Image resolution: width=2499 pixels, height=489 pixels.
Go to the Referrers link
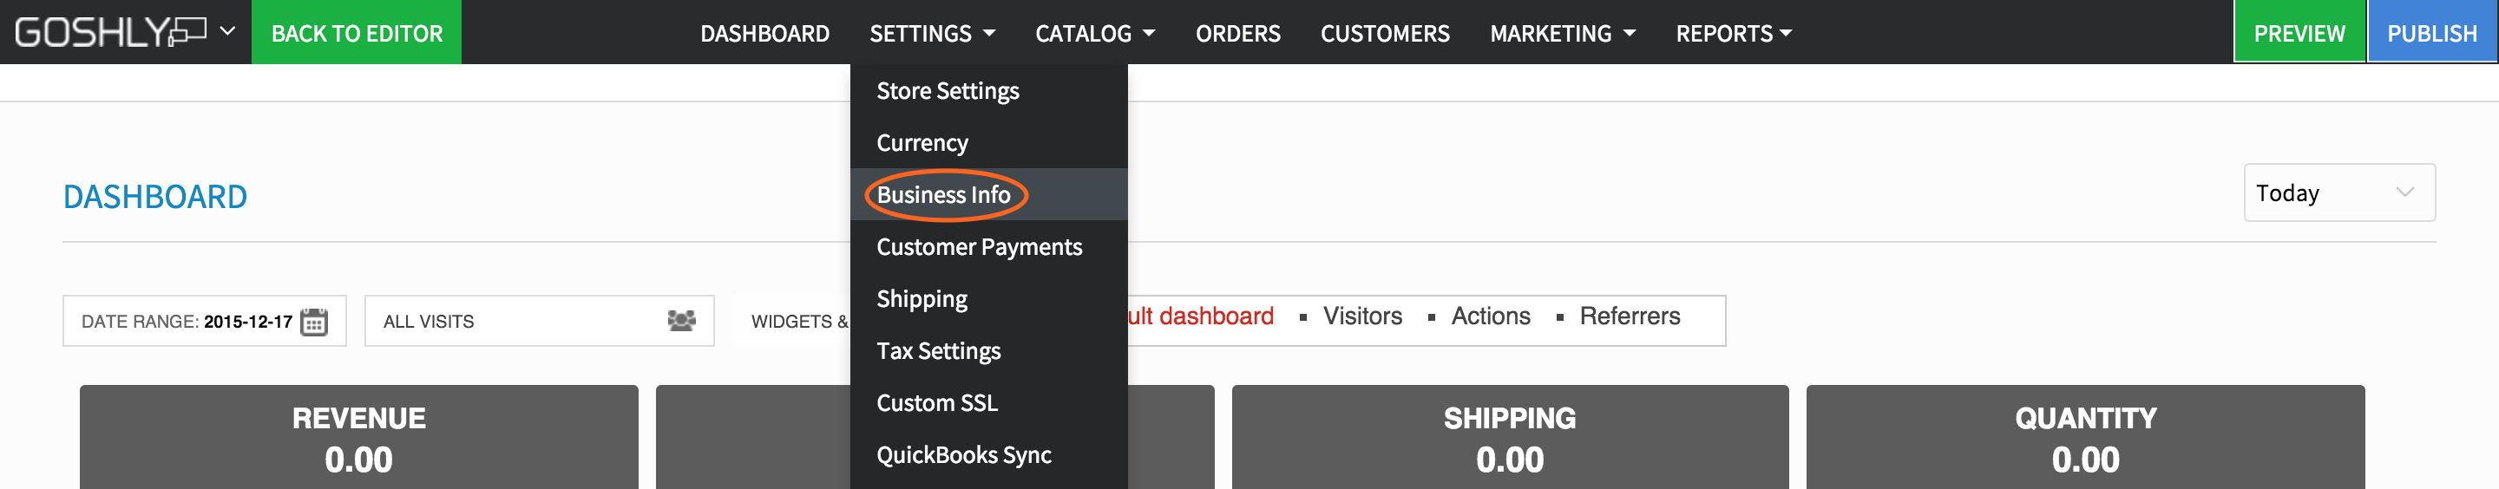pyautogui.click(x=1629, y=316)
